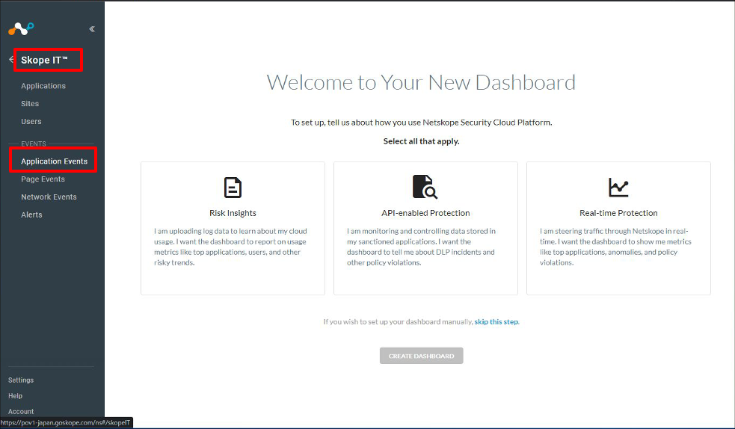The height and width of the screenshot is (429, 735).
Task: Select the API-enabled Protection card
Action: point(425,228)
